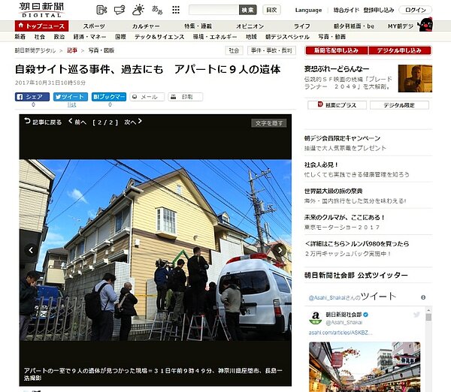Open 登録申し込み link

(x=379, y=10)
